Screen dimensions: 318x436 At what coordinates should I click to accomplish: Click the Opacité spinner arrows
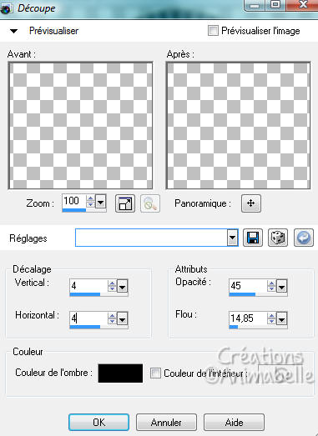[x=271, y=286]
